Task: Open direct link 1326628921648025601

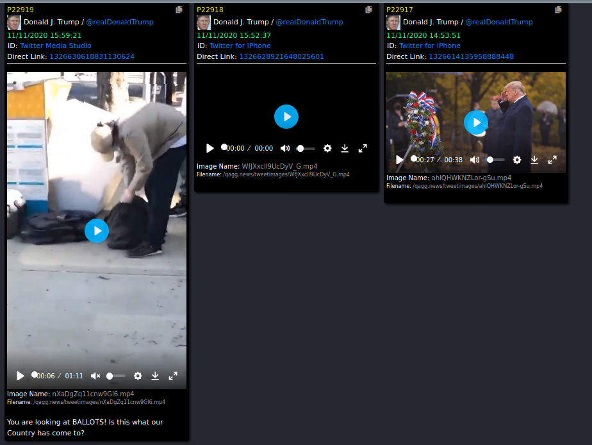Action: coord(281,56)
